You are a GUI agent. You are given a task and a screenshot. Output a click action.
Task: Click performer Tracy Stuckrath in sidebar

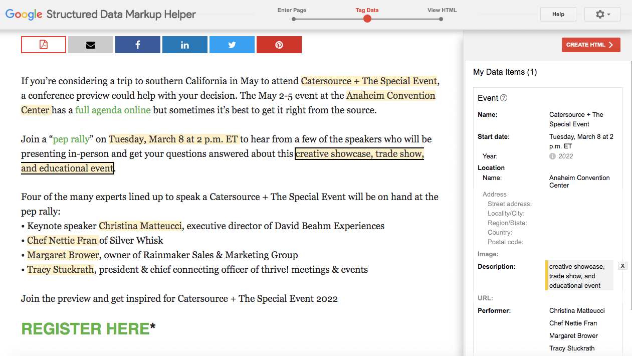pos(572,348)
